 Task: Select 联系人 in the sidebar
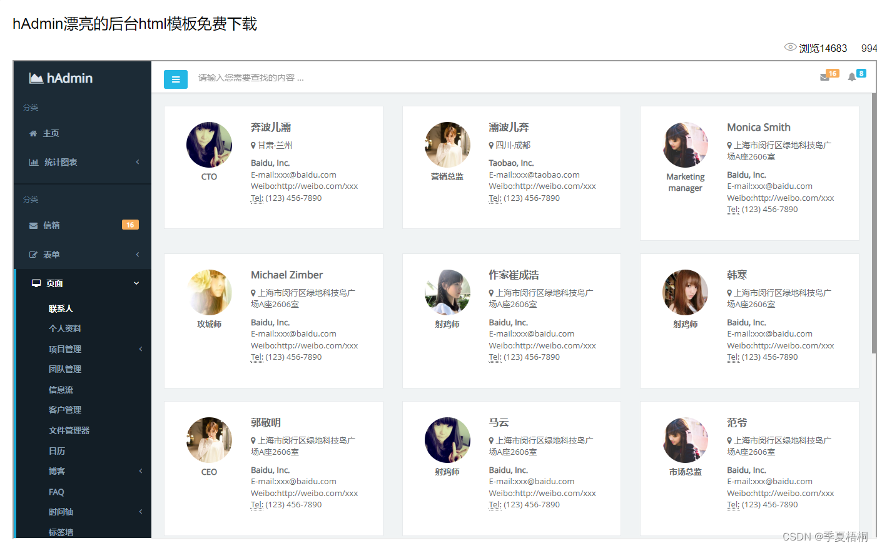coord(61,308)
